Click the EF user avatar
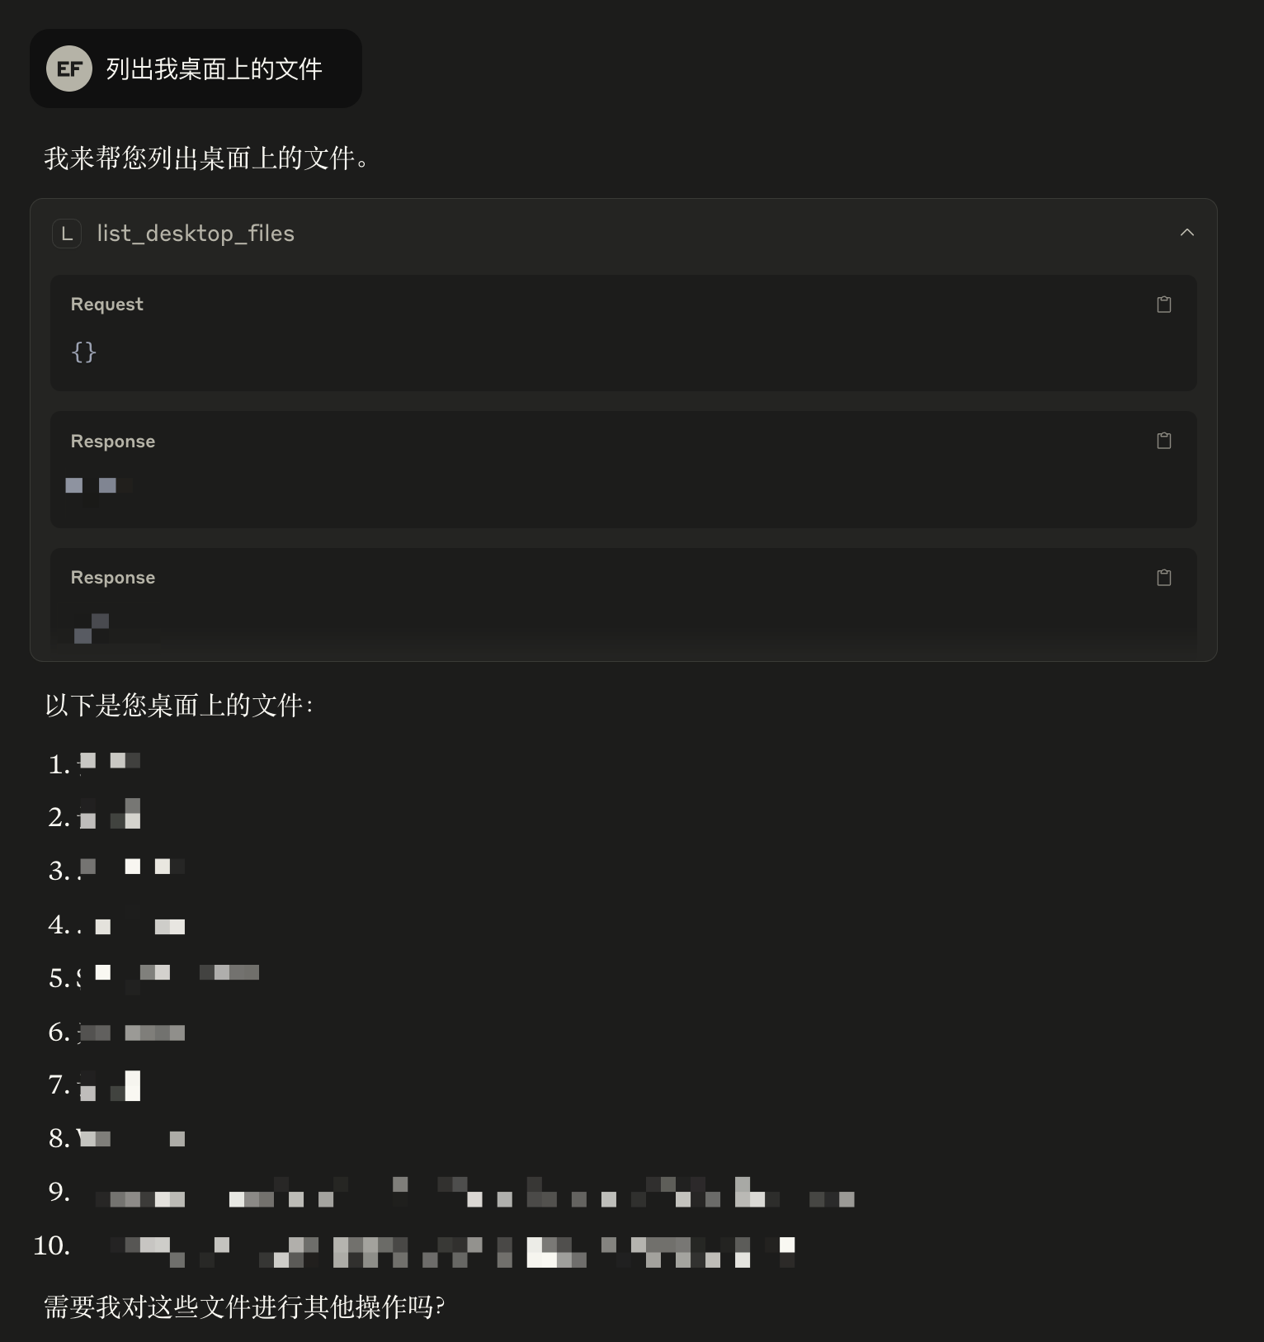The width and height of the screenshot is (1264, 1342). pyautogui.click(x=69, y=69)
